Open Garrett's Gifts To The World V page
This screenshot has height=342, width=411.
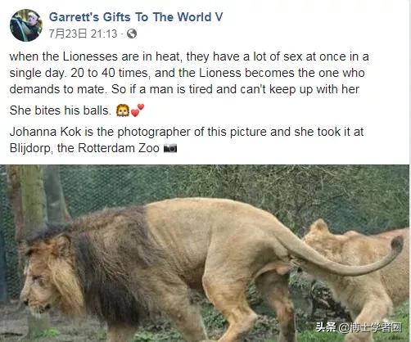[x=136, y=17]
